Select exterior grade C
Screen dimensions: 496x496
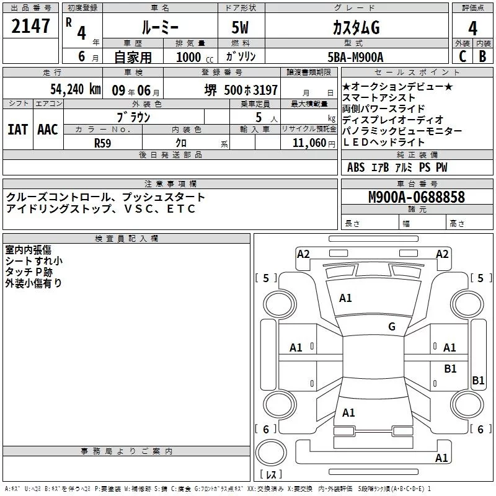[x=463, y=56]
